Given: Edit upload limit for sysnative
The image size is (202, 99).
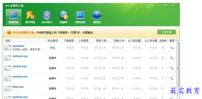Looking at the screenshot, I should point(122,48).
